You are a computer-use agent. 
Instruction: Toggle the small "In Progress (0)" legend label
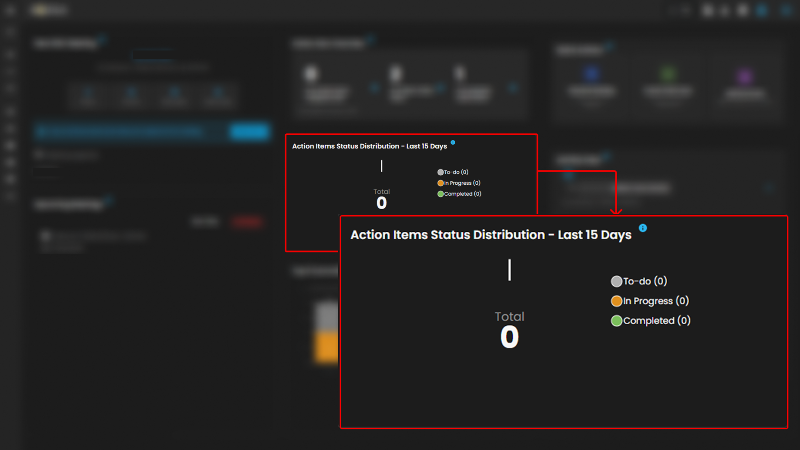462,183
